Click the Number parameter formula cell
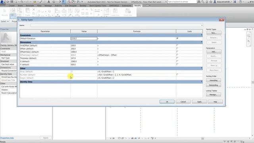 (x=137, y=75)
